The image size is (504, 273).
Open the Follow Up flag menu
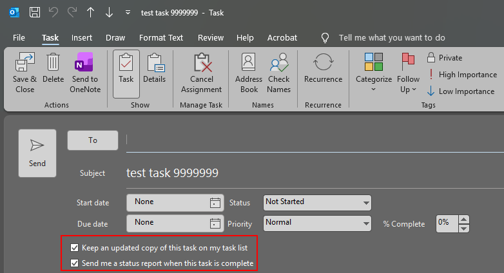408,73
